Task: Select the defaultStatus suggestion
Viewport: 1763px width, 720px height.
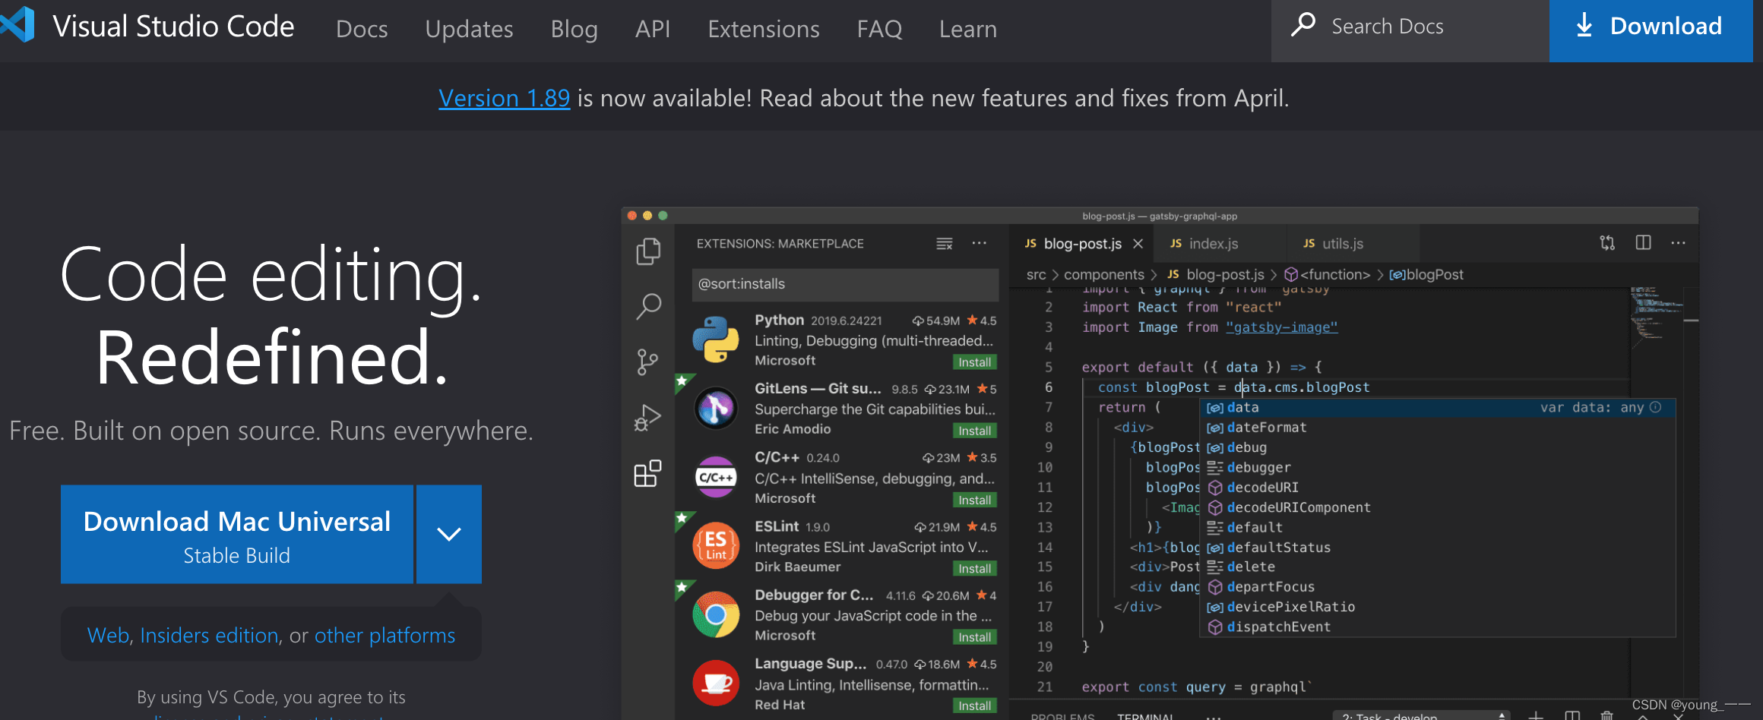Action: [1438, 548]
